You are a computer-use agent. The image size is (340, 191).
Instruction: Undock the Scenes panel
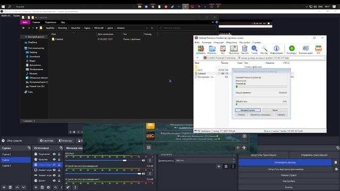click(x=29, y=148)
